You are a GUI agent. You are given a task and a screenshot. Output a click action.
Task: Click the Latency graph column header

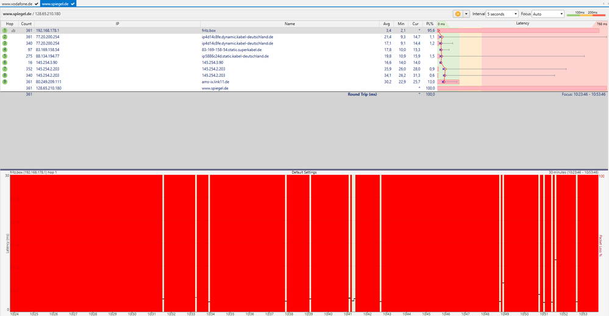(522, 24)
